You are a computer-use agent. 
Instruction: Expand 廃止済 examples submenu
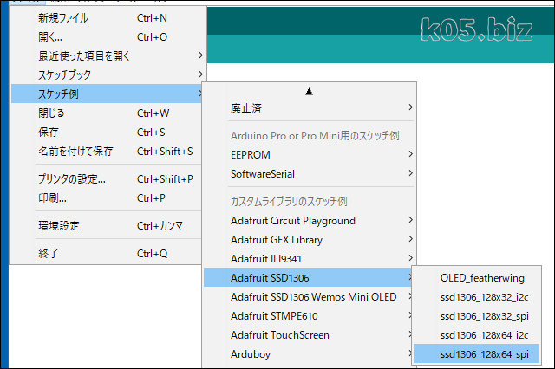[x=309, y=107]
